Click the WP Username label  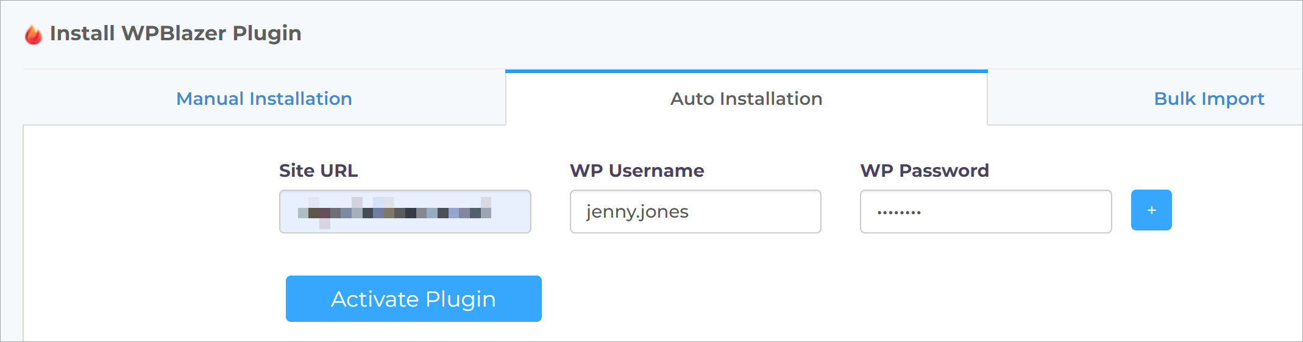click(x=637, y=171)
